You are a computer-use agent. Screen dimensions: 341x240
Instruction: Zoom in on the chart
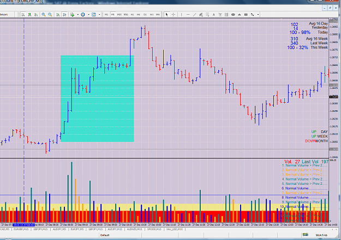point(44,15)
